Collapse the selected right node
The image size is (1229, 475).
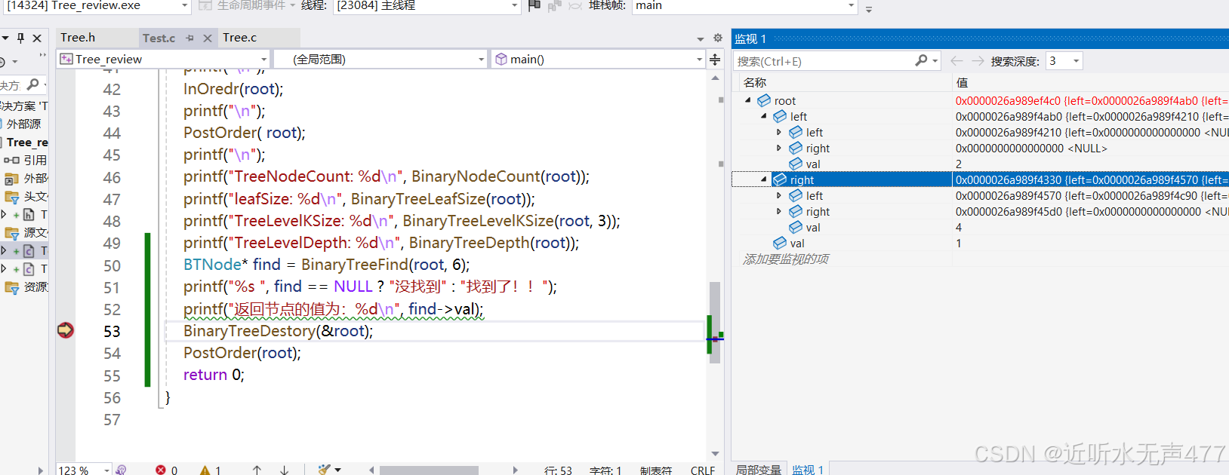764,179
